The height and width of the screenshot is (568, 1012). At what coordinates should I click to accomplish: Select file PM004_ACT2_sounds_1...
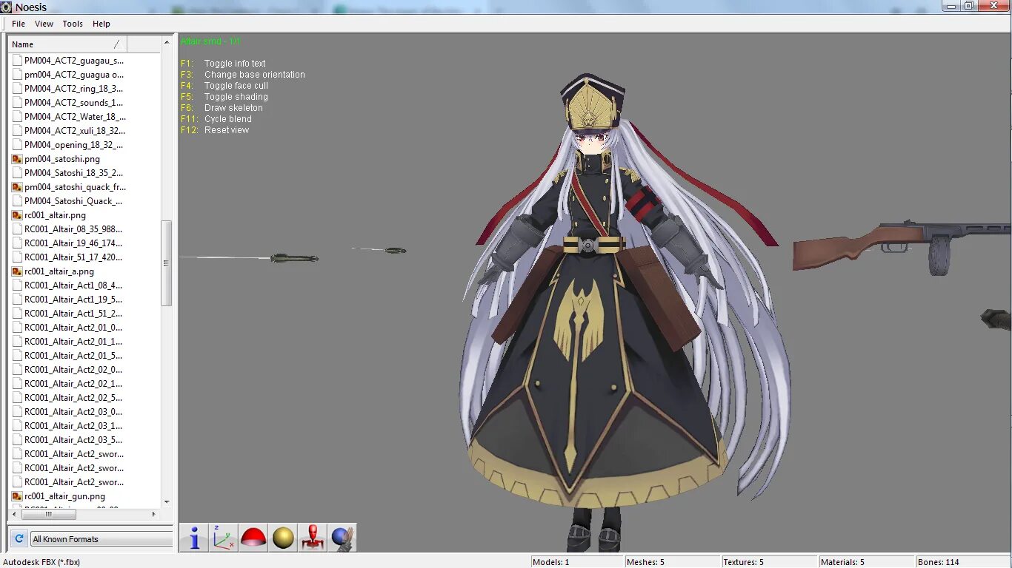(74, 103)
